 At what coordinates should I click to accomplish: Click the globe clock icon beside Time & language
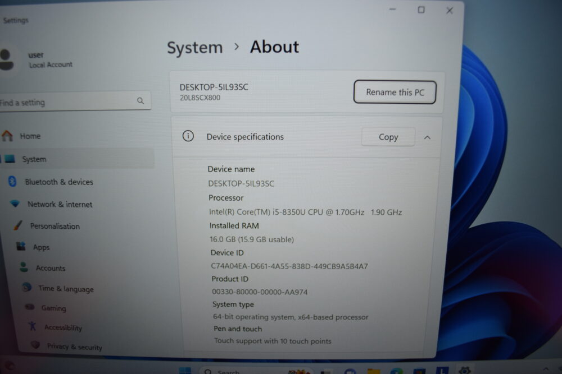tap(27, 287)
